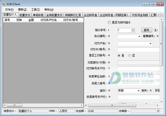Expand the 协议编号 dropdown

(x=139, y=36)
